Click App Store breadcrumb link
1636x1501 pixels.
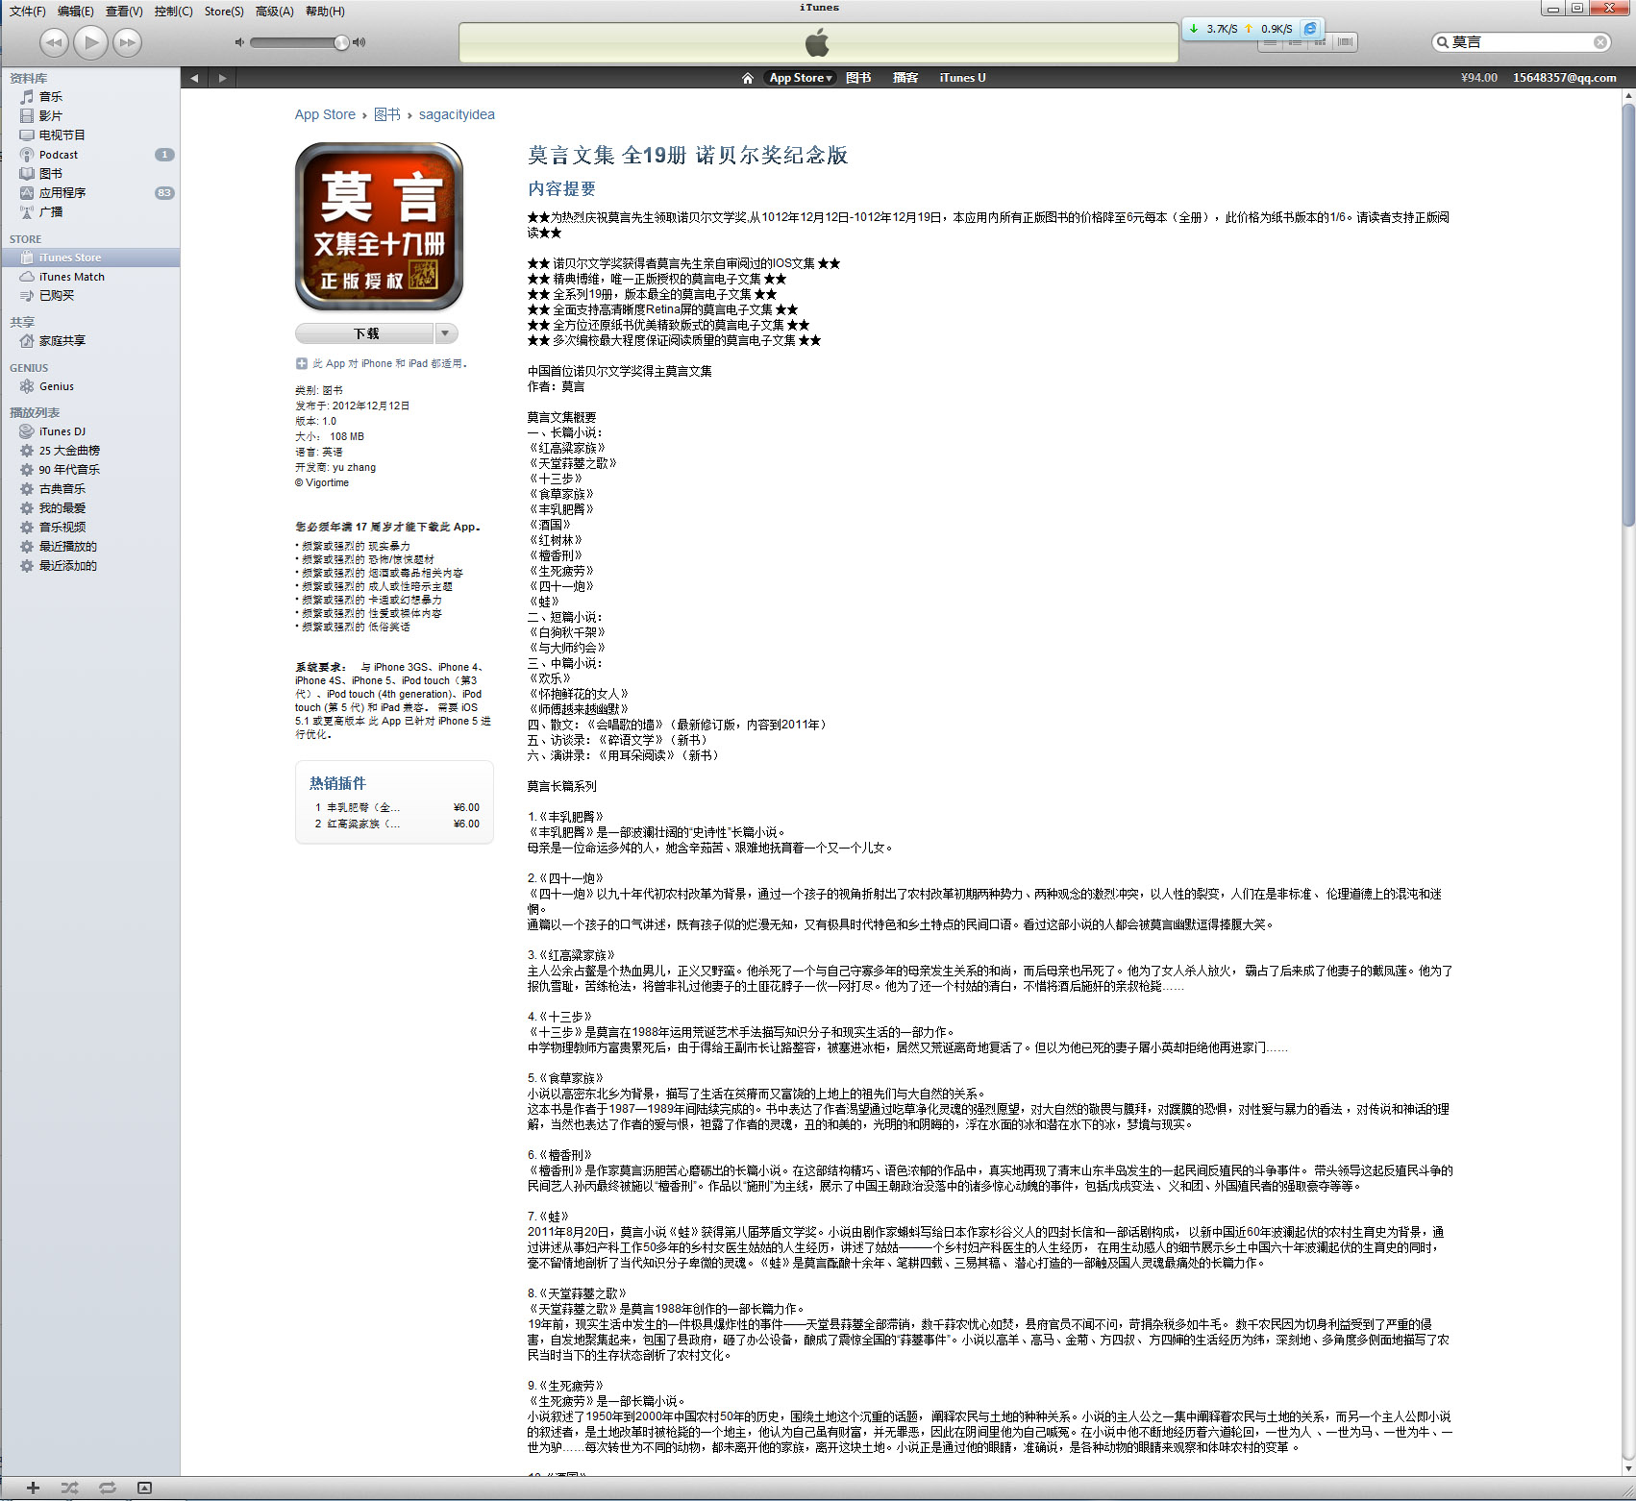coord(325,114)
